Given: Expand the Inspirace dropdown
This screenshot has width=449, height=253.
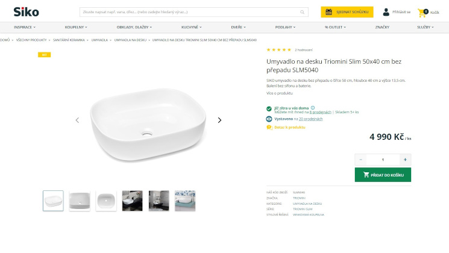Looking at the screenshot, I should tap(25, 27).
